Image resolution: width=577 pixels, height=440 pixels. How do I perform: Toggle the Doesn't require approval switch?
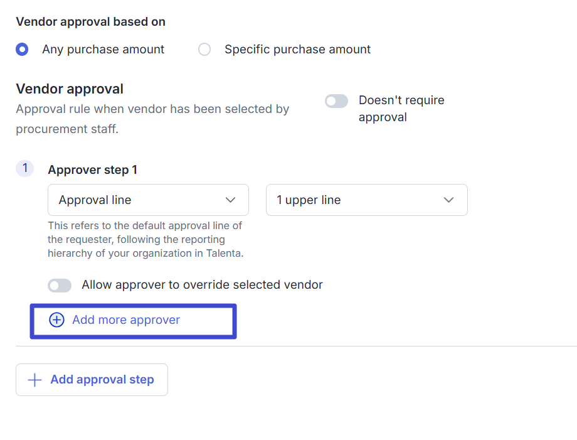(336, 101)
